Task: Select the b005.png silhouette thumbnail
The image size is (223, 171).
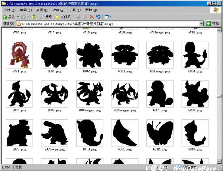Action: coord(19,94)
